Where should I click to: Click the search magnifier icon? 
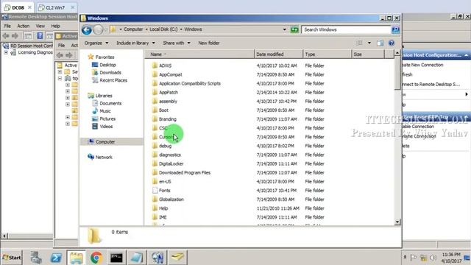(395, 29)
